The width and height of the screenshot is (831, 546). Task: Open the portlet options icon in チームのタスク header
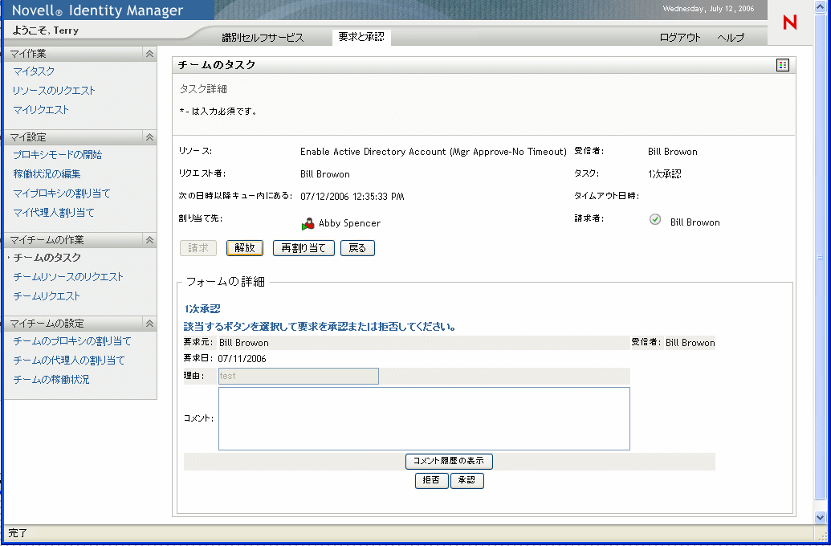coord(783,65)
